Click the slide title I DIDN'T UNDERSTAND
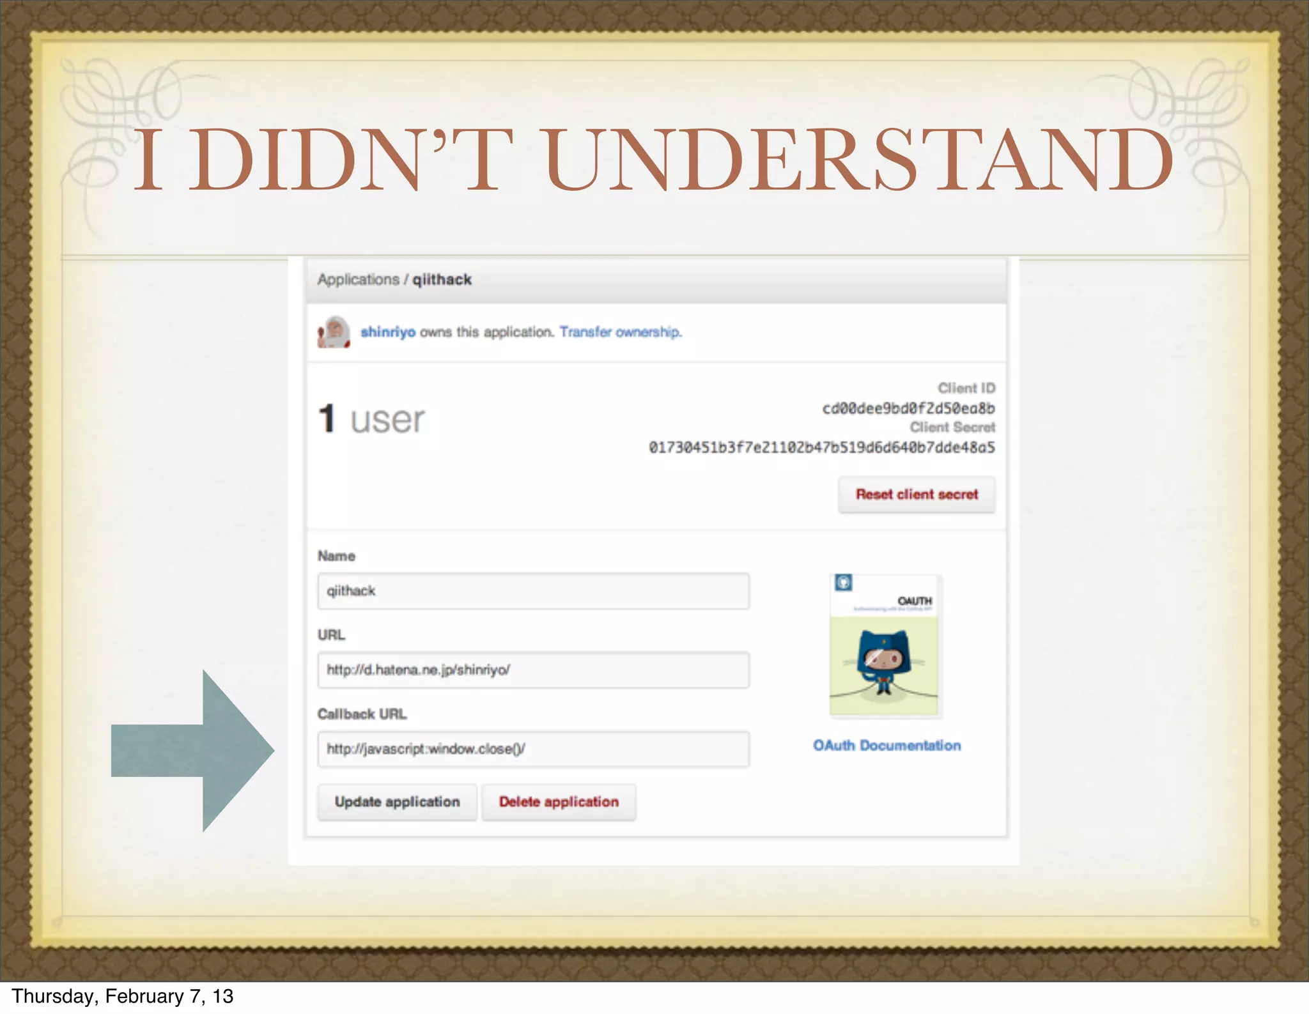Image resolution: width=1309 pixels, height=1014 pixels. 654,160
